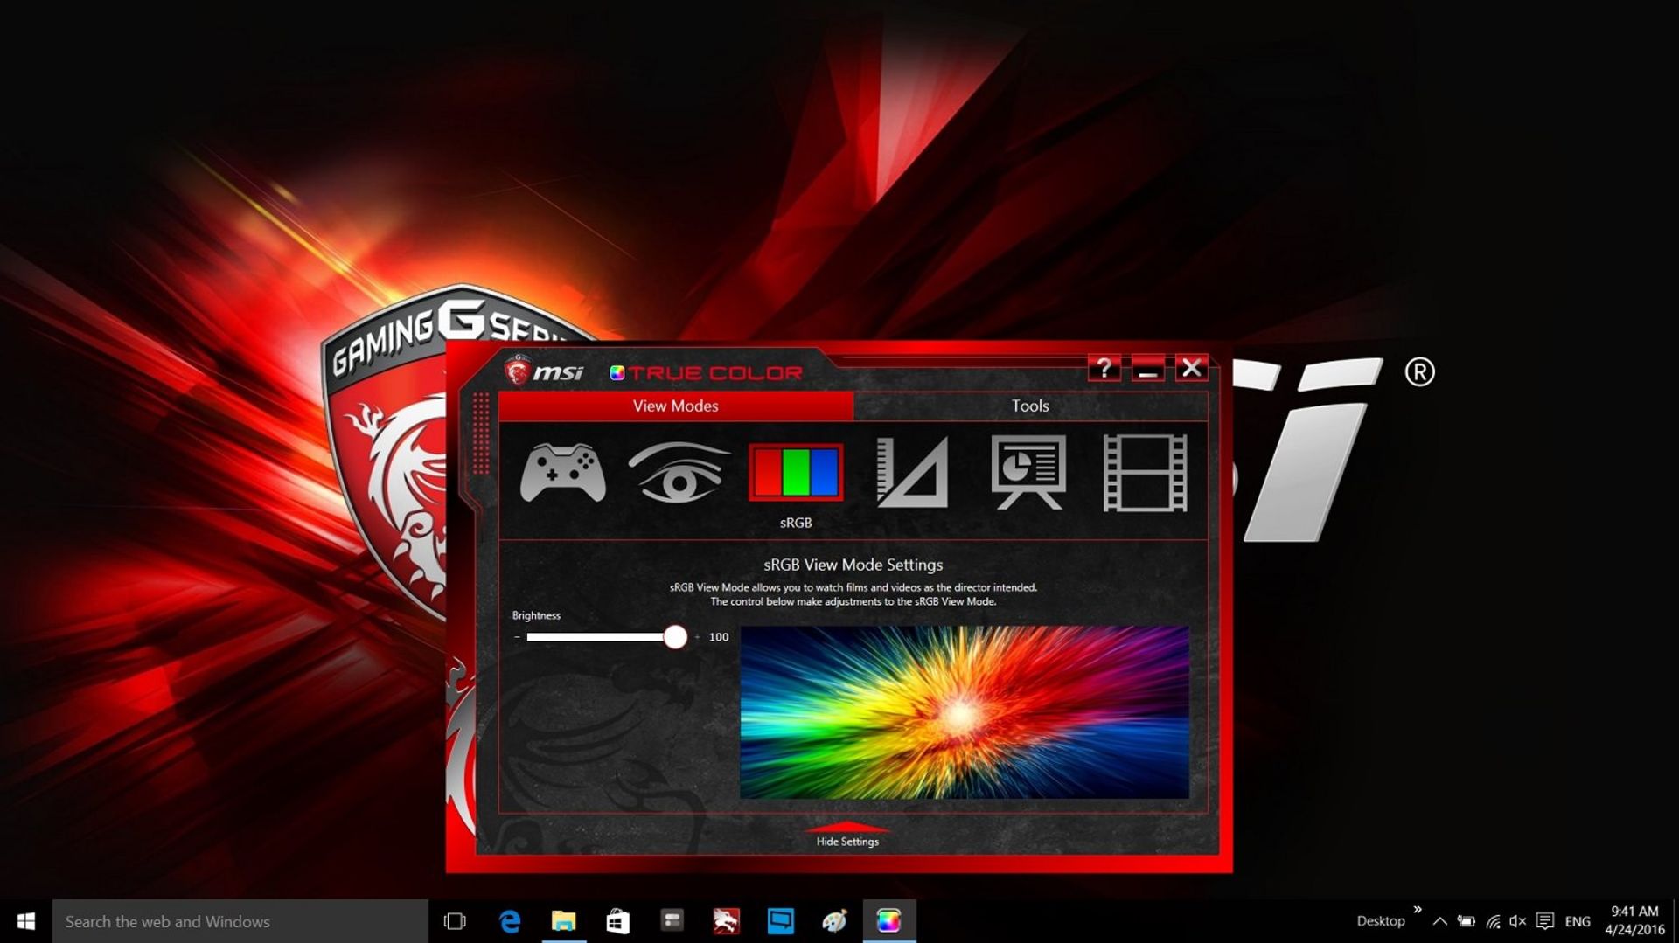This screenshot has width=1679, height=943.
Task: Click the sRGB View Mode Settings heading
Action: (x=853, y=565)
